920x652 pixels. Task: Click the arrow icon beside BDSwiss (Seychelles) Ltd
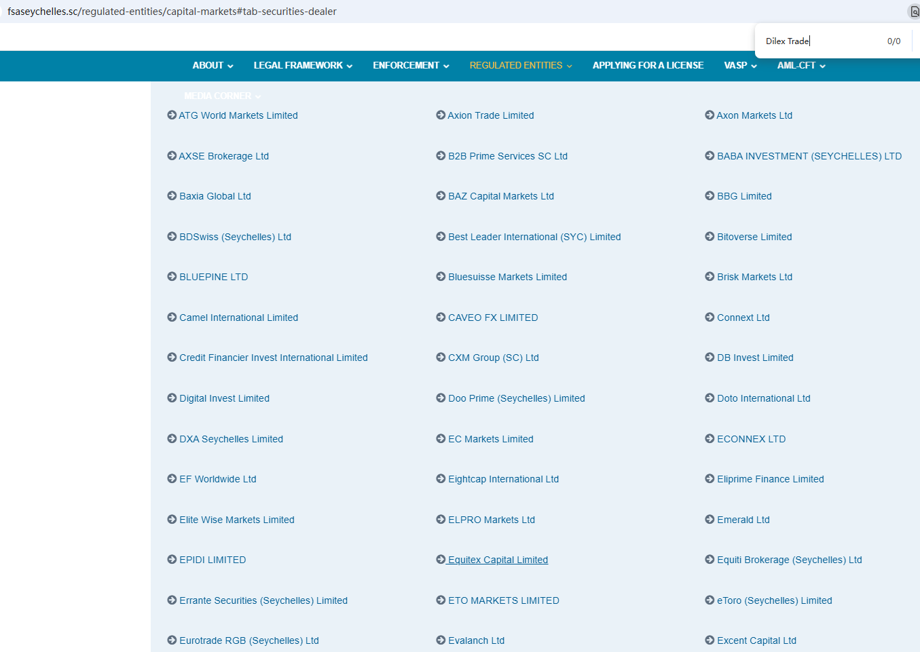point(172,237)
